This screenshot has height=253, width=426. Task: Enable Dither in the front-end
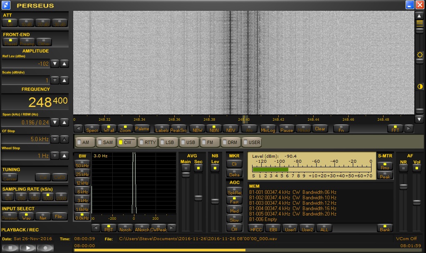click(x=44, y=42)
